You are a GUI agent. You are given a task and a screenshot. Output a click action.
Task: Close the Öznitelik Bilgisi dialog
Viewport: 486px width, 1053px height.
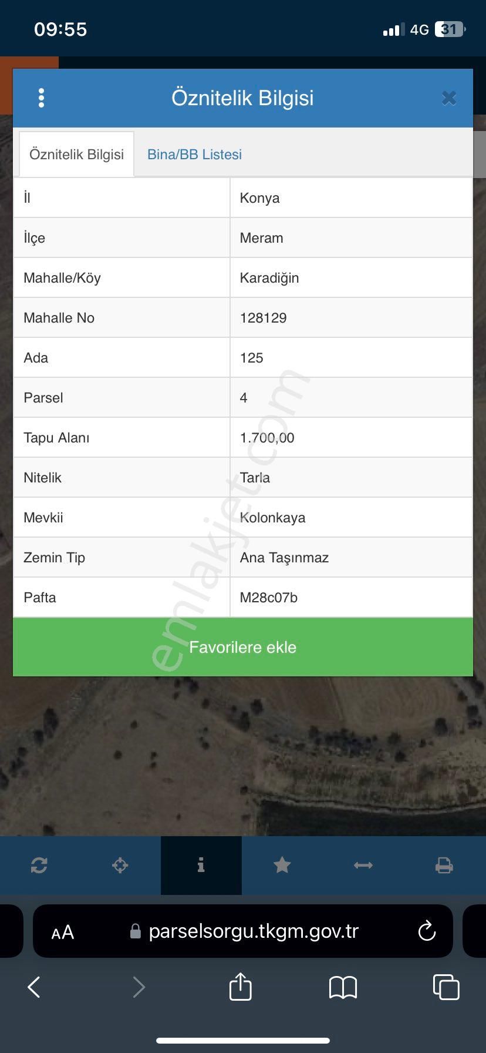(x=449, y=98)
